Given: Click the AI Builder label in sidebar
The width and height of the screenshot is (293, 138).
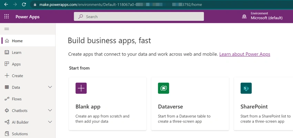Looking at the screenshot, I should [x=20, y=122].
